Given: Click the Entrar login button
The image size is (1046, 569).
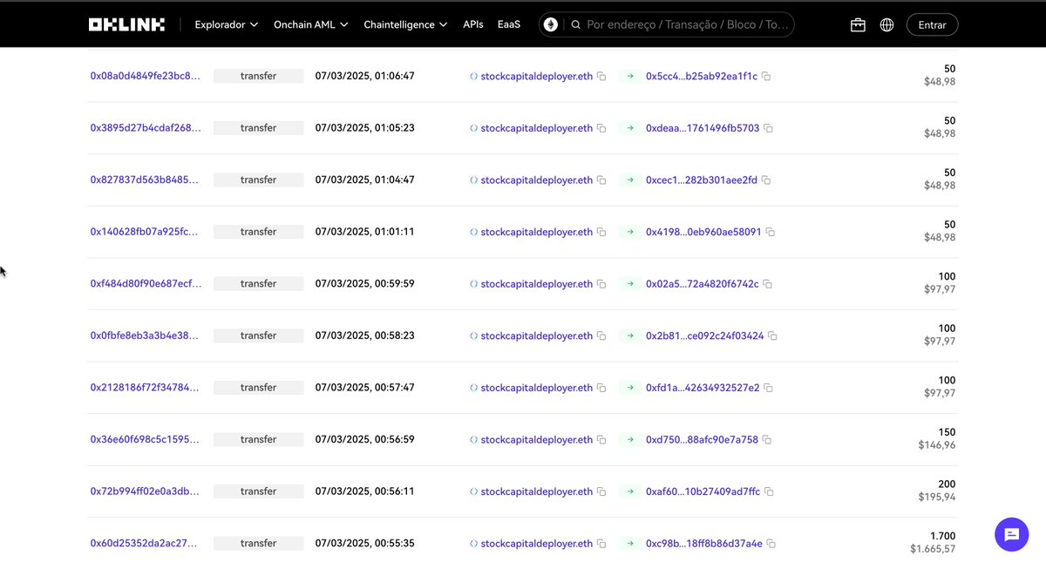Looking at the screenshot, I should (x=932, y=24).
